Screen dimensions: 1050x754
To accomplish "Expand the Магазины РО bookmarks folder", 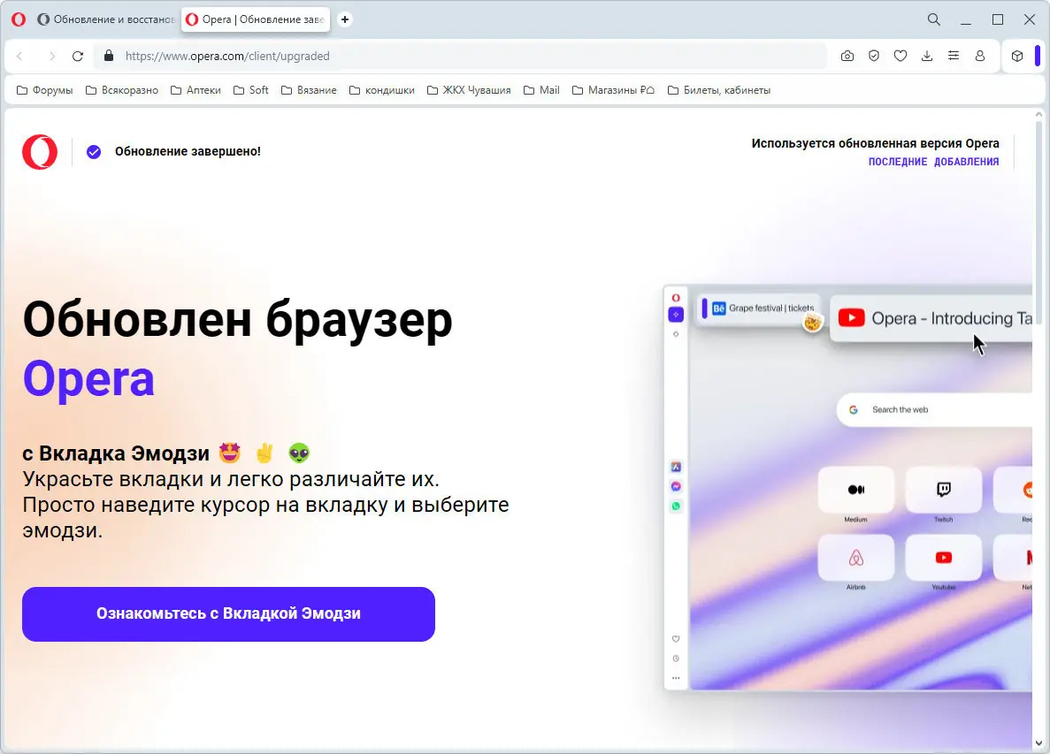I will pyautogui.click(x=613, y=90).
